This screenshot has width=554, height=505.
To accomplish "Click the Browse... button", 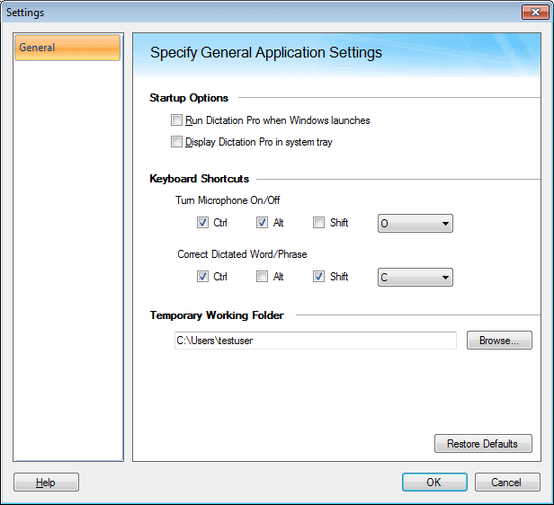I will (x=499, y=341).
